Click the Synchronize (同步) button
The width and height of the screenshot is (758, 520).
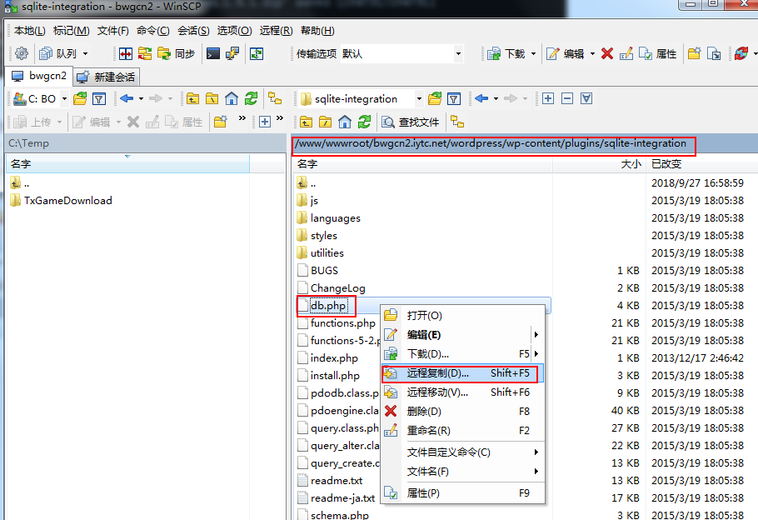pyautogui.click(x=176, y=53)
